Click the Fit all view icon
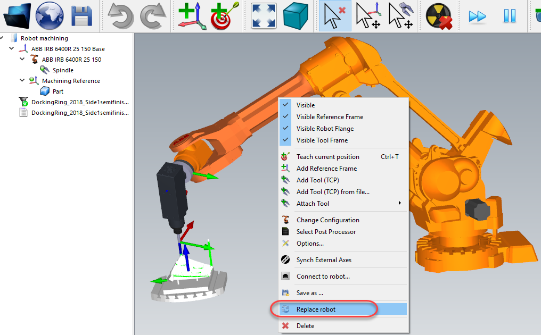 [x=264, y=15]
